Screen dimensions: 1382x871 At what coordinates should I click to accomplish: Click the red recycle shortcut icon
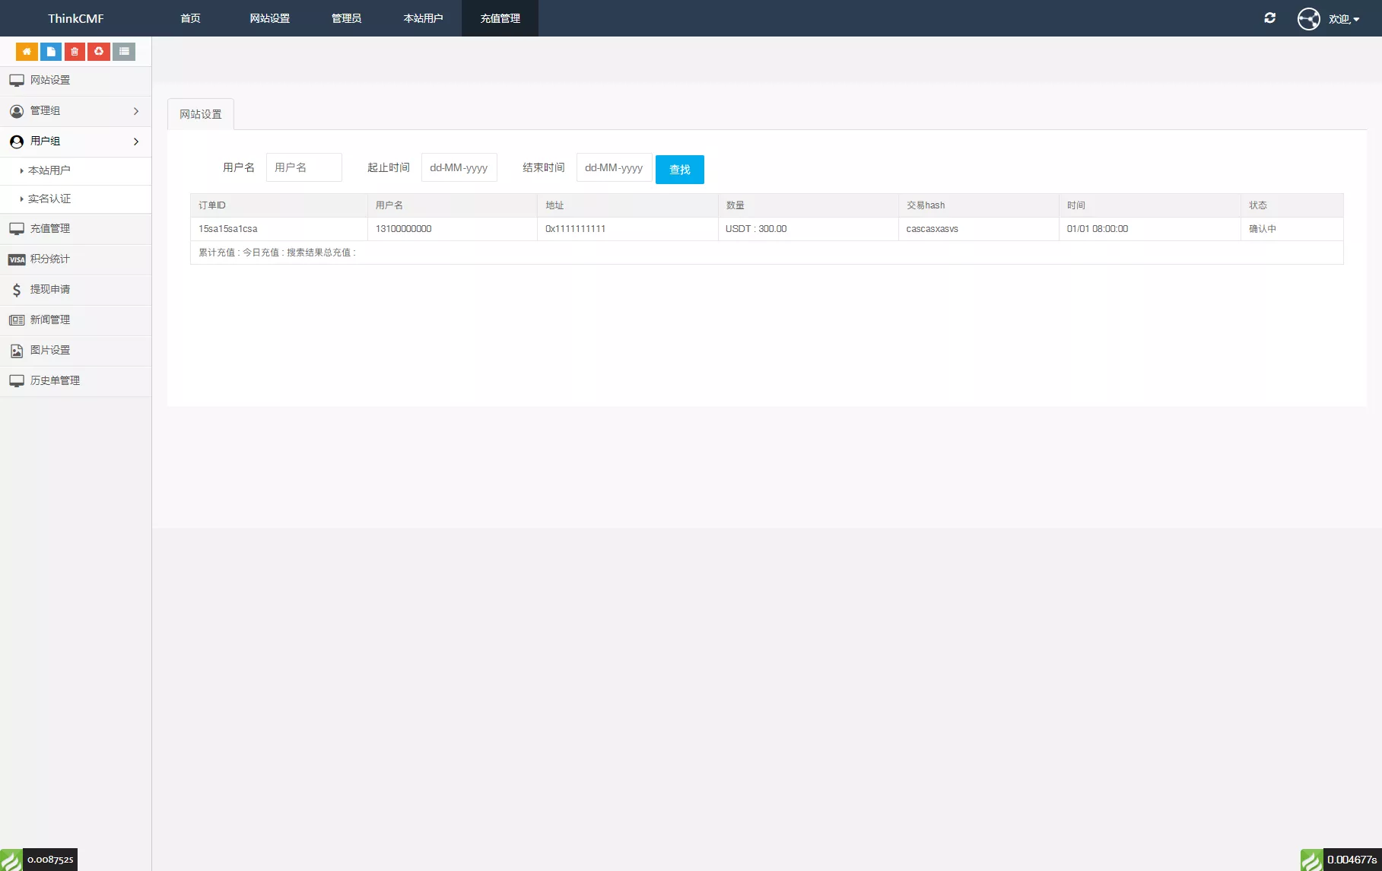pyautogui.click(x=99, y=52)
